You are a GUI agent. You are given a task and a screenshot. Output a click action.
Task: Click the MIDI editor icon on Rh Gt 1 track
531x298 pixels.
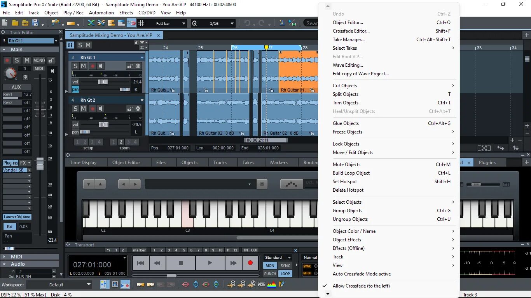tap(100, 66)
